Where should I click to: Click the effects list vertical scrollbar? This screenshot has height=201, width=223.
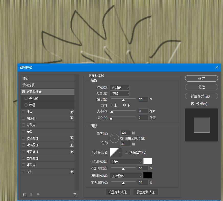(76, 133)
